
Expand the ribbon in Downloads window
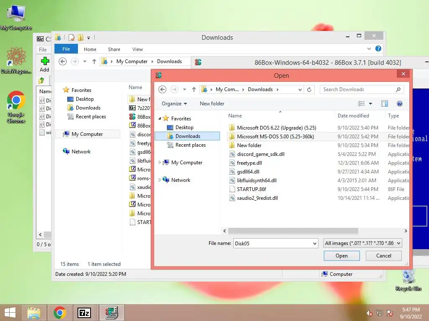(369, 49)
